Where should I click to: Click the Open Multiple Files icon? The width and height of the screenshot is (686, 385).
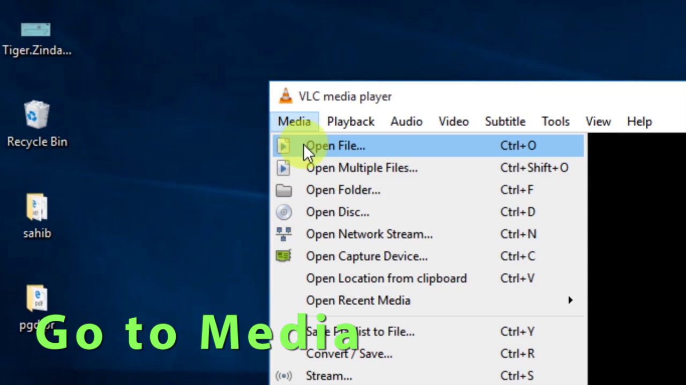point(284,168)
